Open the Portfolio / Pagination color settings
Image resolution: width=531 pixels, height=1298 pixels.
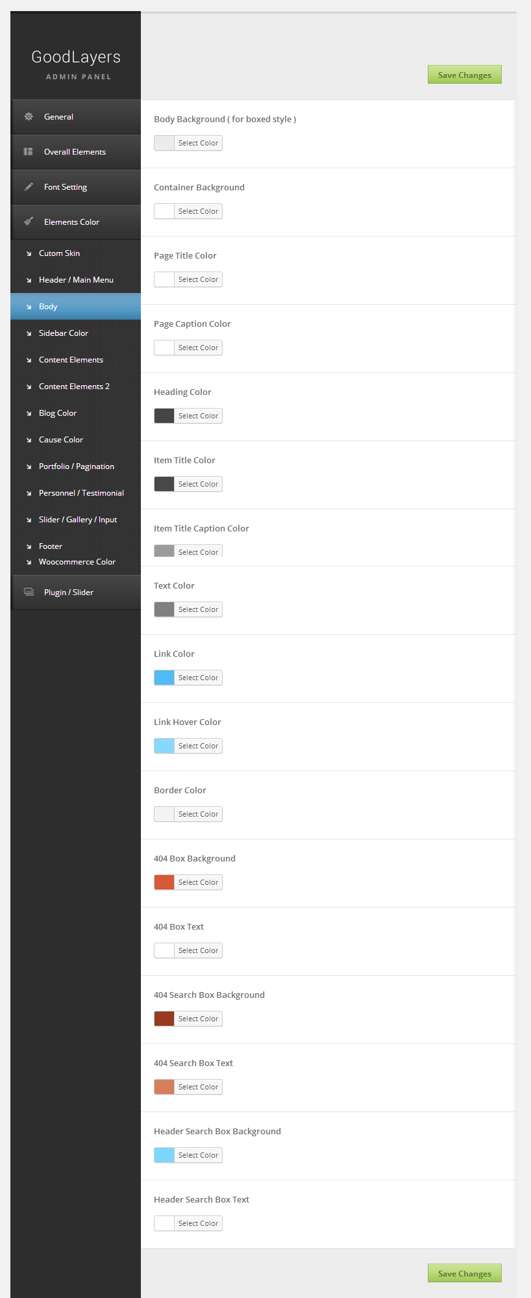[x=76, y=466]
